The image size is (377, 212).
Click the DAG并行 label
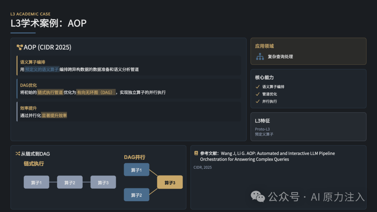[134, 157]
